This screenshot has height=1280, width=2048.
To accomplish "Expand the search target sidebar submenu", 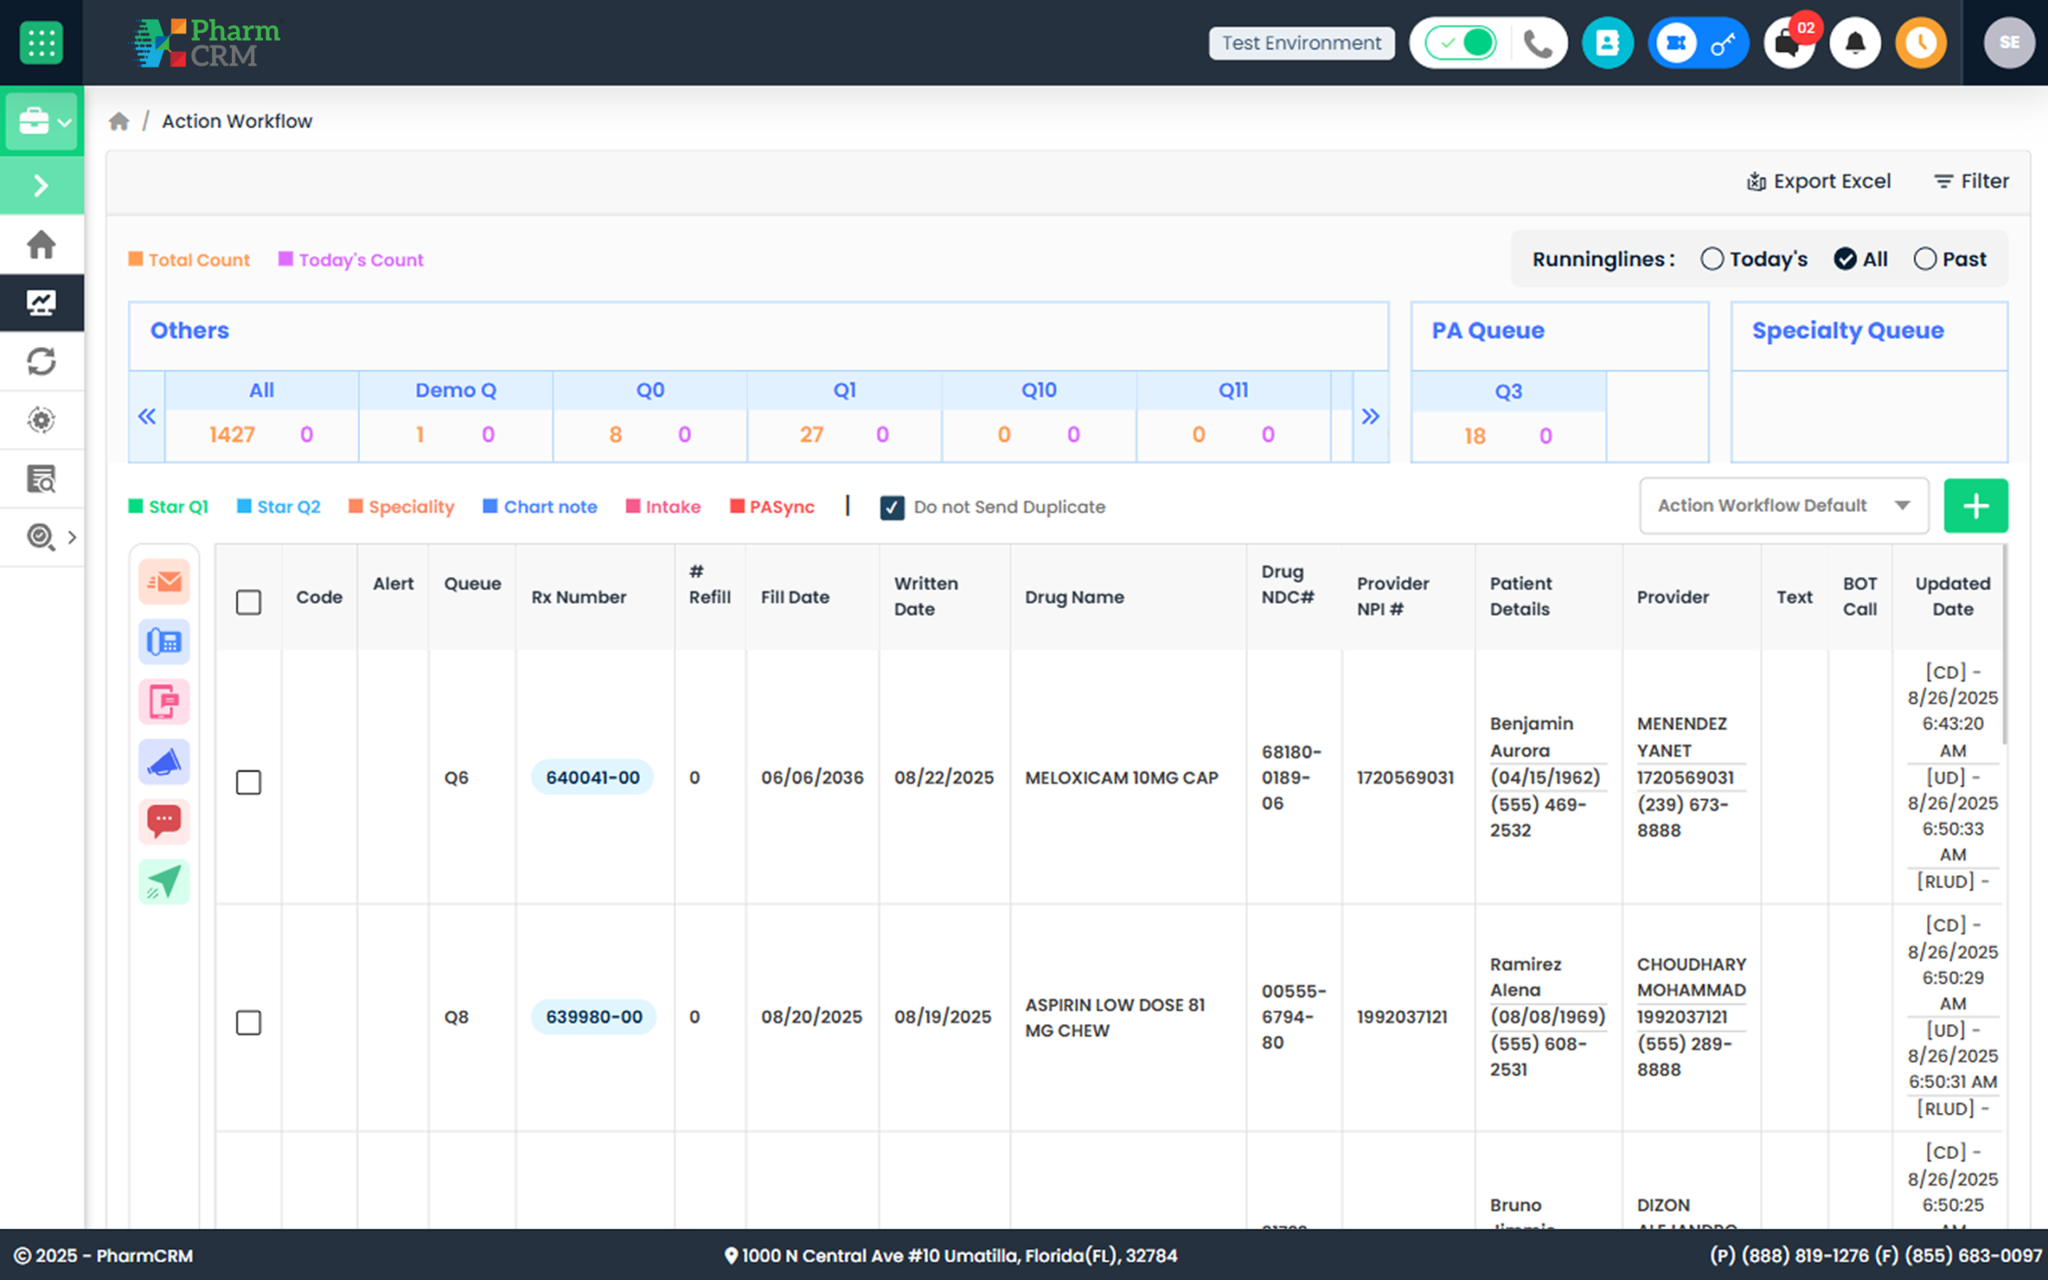I will [72, 537].
